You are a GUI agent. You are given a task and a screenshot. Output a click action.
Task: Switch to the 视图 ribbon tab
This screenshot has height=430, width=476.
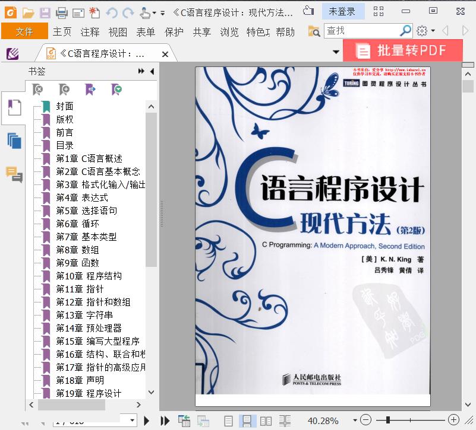point(118,31)
